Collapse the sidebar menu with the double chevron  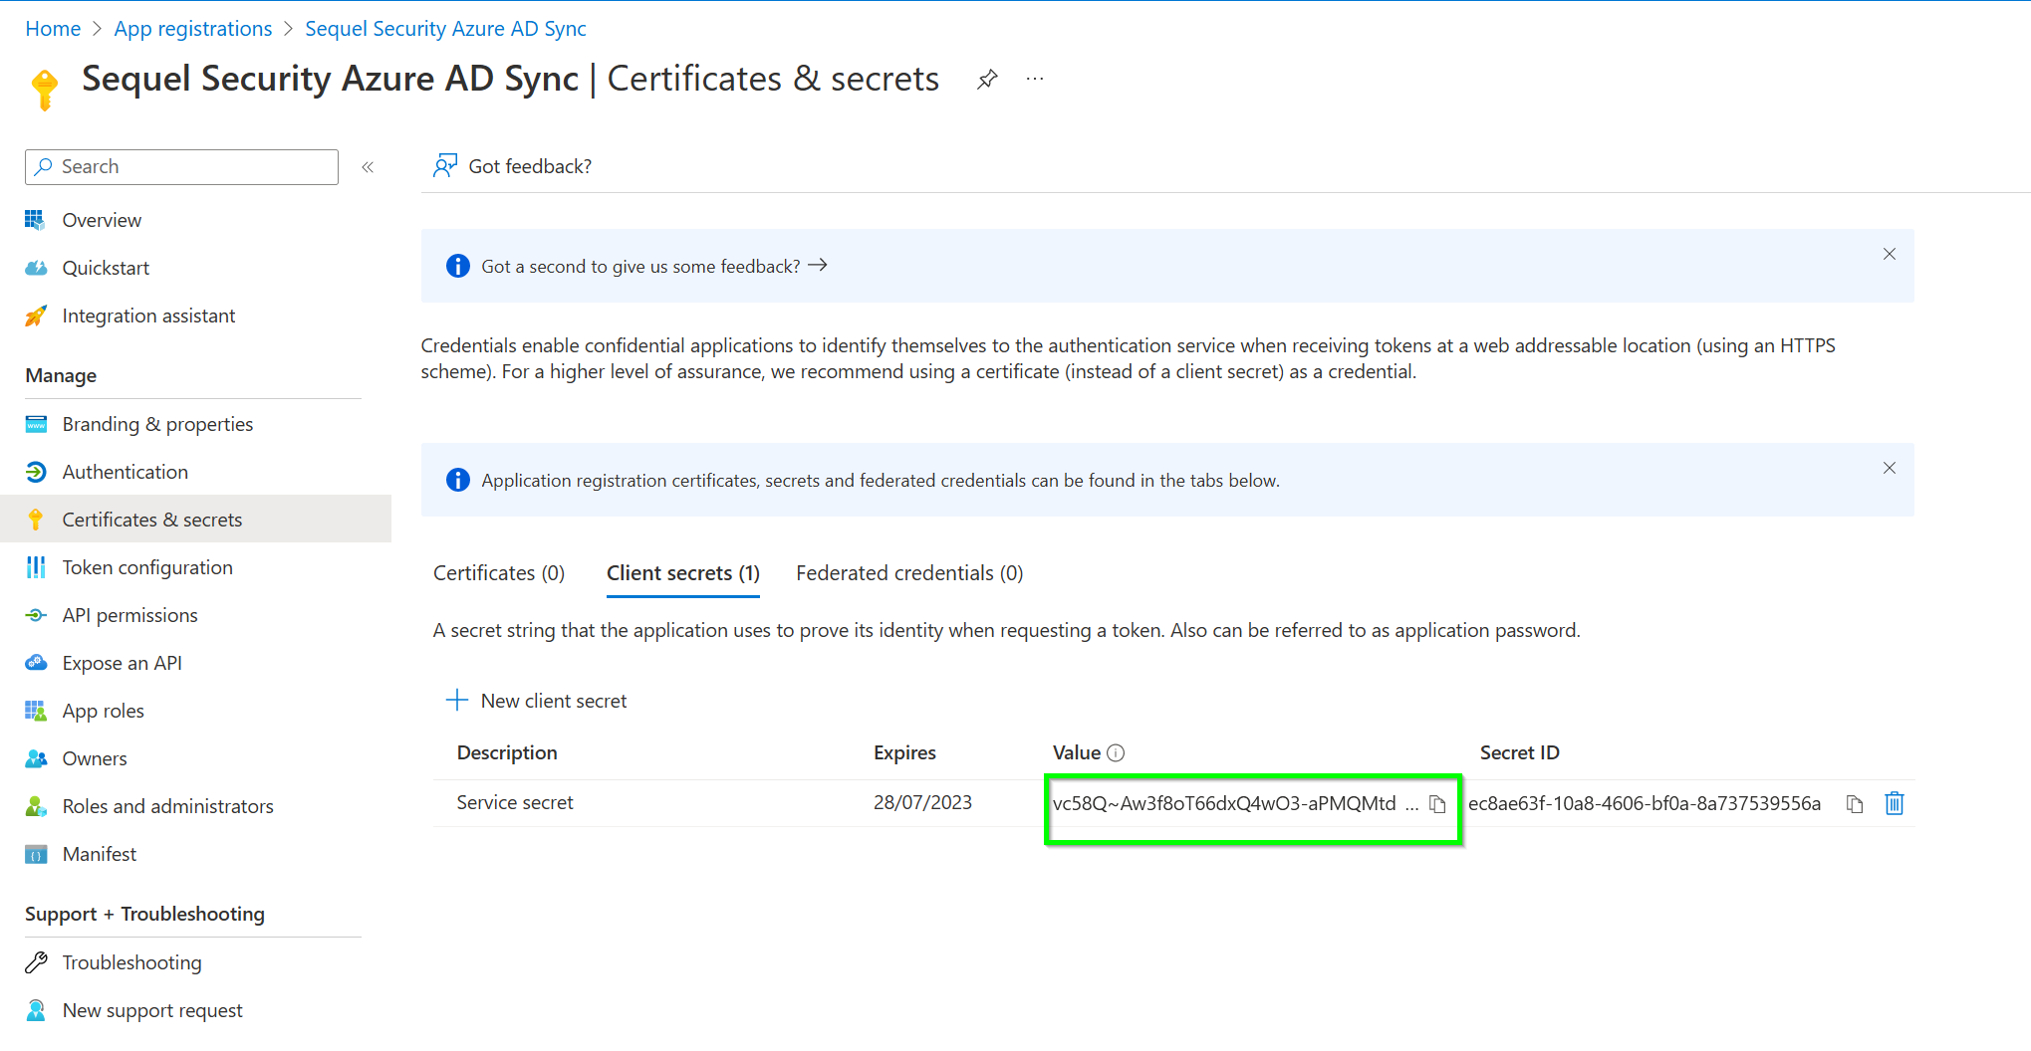pyautogui.click(x=368, y=167)
